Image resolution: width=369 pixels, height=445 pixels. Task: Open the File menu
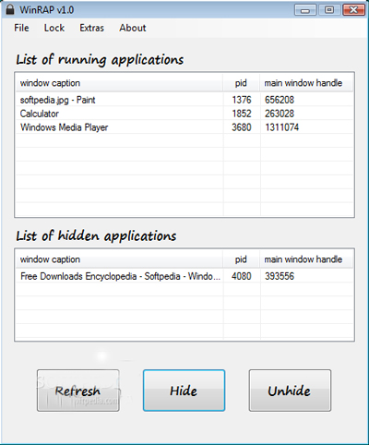21,28
